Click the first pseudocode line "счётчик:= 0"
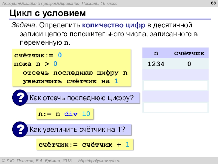The height and width of the screenshot is (164, 218). pyautogui.click(x=38, y=55)
